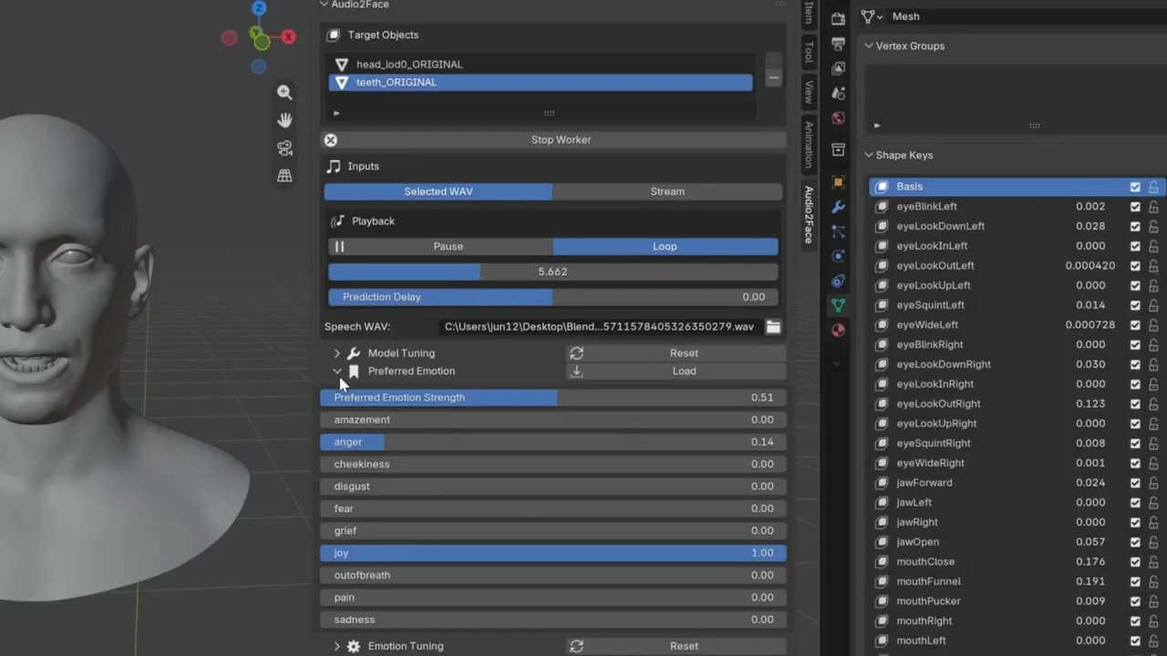Open the Render properties tab icon
Viewport: 1167px width, 656px height.
coord(839,18)
